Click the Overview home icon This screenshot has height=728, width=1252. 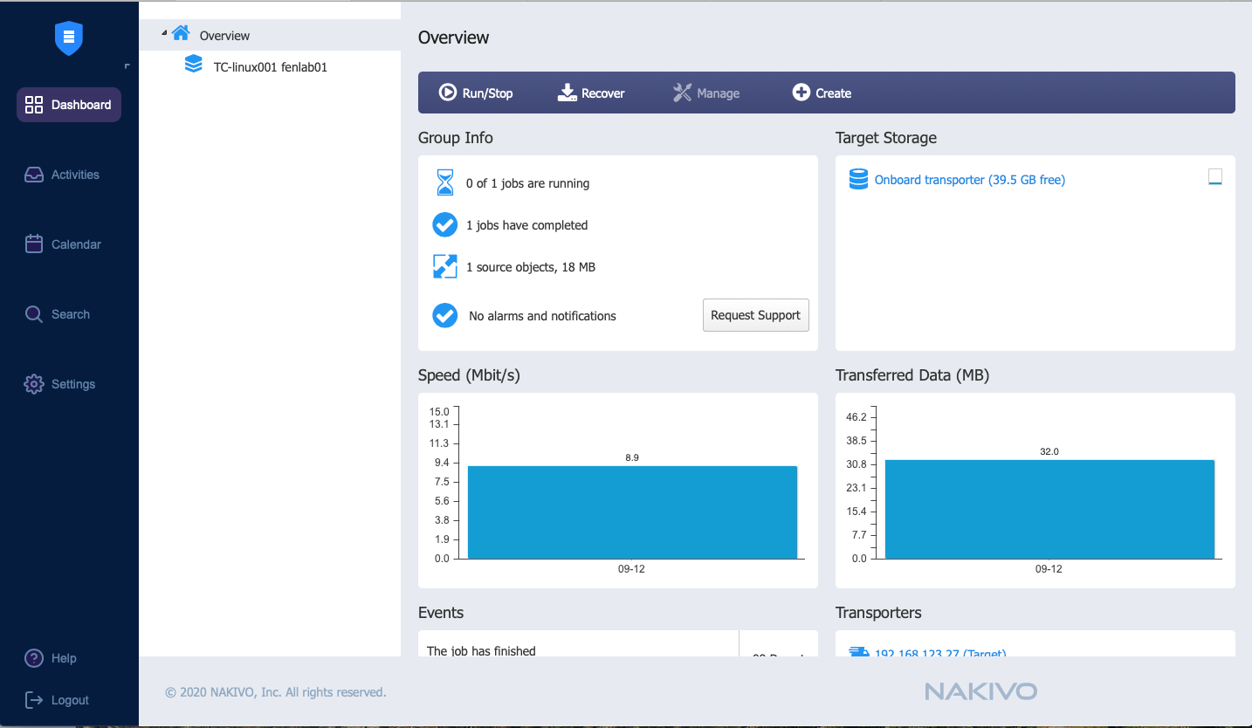[181, 33]
